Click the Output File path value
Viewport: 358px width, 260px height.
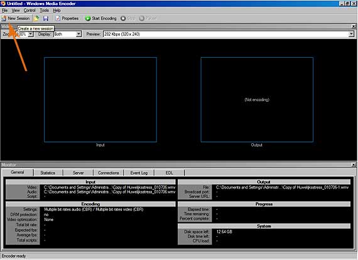pos(282,187)
